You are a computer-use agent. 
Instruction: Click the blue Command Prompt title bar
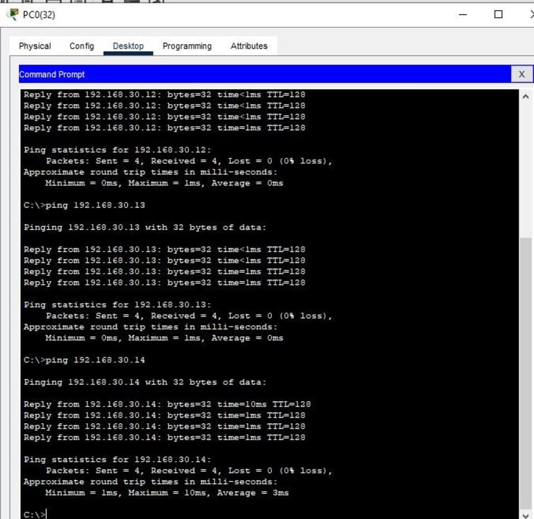(222, 74)
